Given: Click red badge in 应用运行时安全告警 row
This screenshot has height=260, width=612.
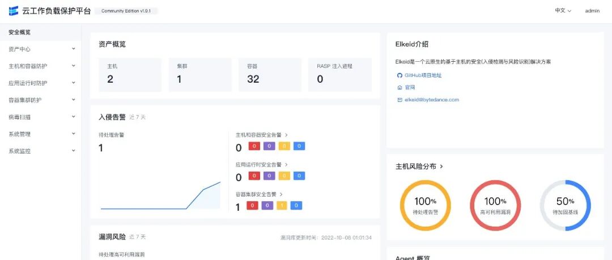Looking at the screenshot, I should [x=254, y=176].
